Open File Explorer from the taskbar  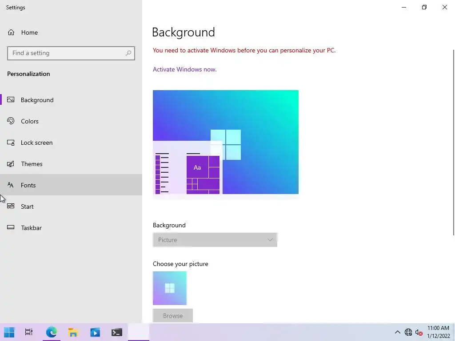pyautogui.click(x=73, y=332)
